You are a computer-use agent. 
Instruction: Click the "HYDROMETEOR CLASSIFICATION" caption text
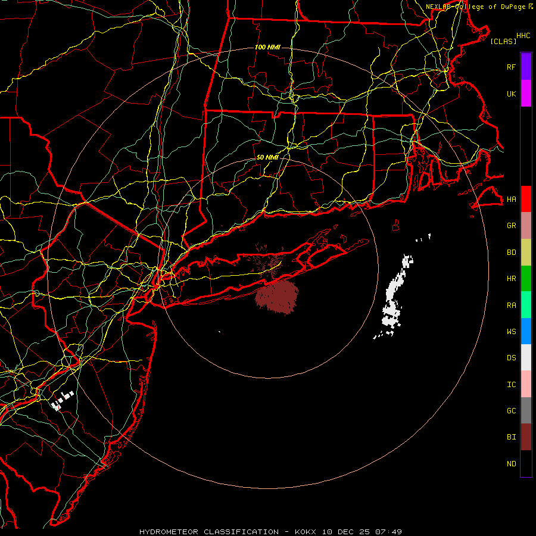coord(209,532)
